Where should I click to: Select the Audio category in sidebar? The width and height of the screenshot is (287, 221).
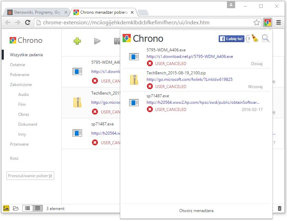coord(23,95)
